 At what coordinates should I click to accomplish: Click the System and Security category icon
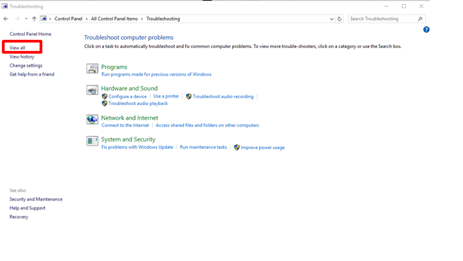pyautogui.click(x=92, y=141)
